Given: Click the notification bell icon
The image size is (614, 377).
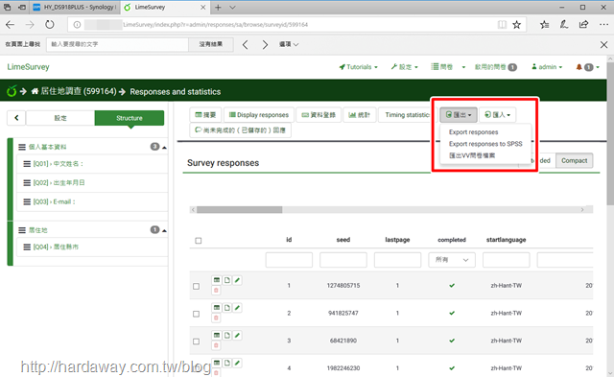Looking at the screenshot, I should click(x=579, y=67).
